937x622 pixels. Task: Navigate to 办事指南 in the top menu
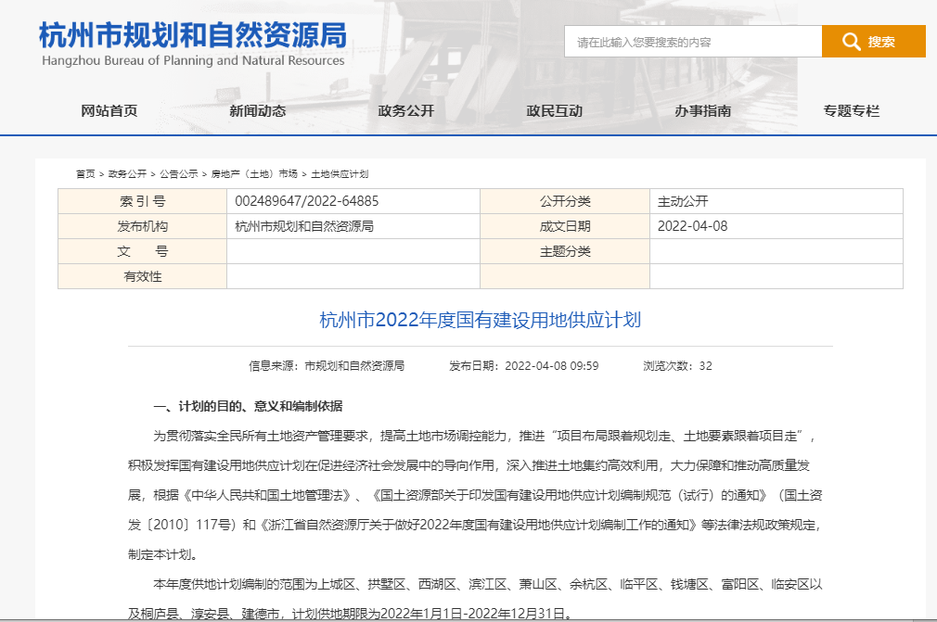pos(703,111)
